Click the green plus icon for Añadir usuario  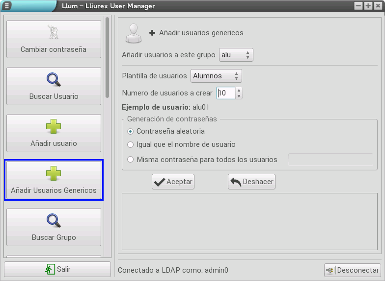point(53,127)
